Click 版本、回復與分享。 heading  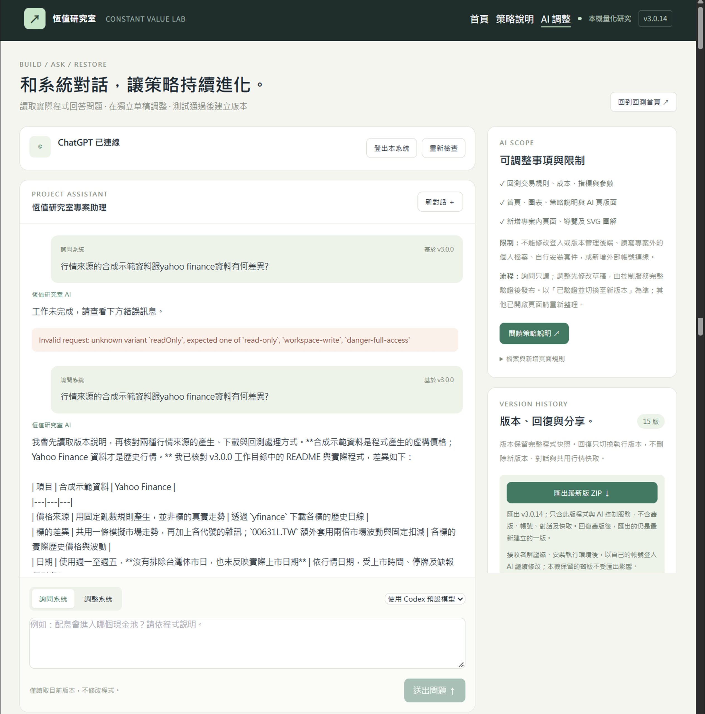[x=547, y=421]
